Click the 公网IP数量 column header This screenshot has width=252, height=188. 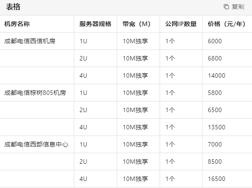tap(181, 24)
